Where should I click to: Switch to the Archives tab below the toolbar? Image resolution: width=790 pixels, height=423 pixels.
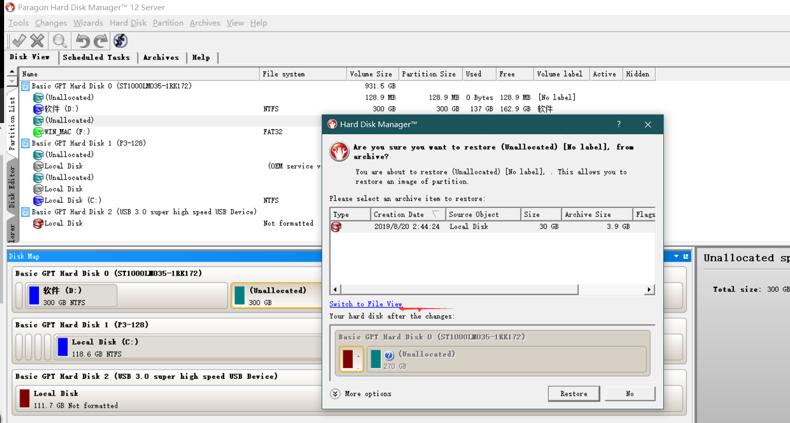click(161, 57)
